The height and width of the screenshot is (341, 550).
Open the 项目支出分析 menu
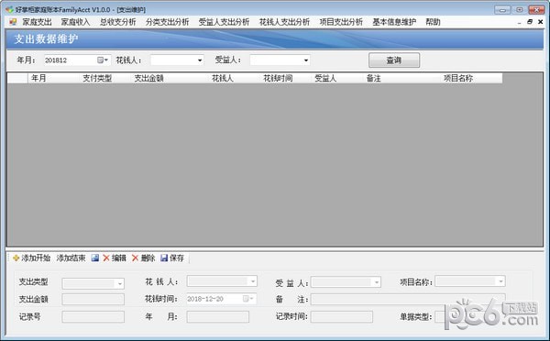pos(341,22)
